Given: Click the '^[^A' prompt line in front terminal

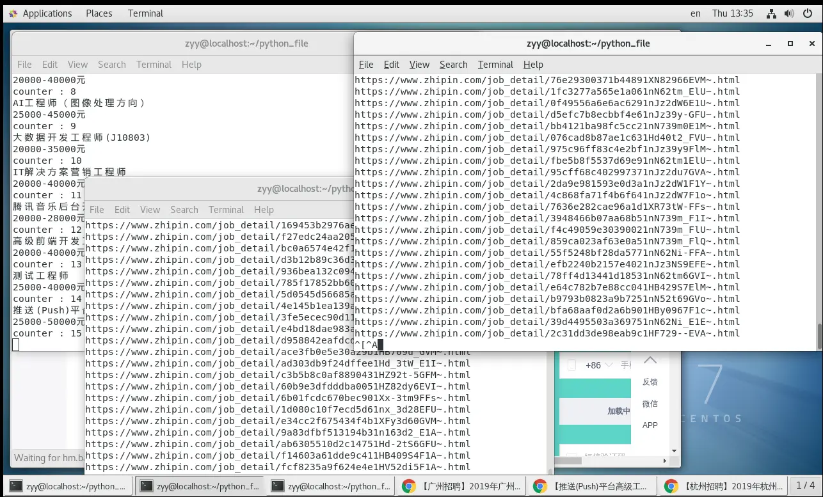Looking at the screenshot, I should pyautogui.click(x=369, y=345).
